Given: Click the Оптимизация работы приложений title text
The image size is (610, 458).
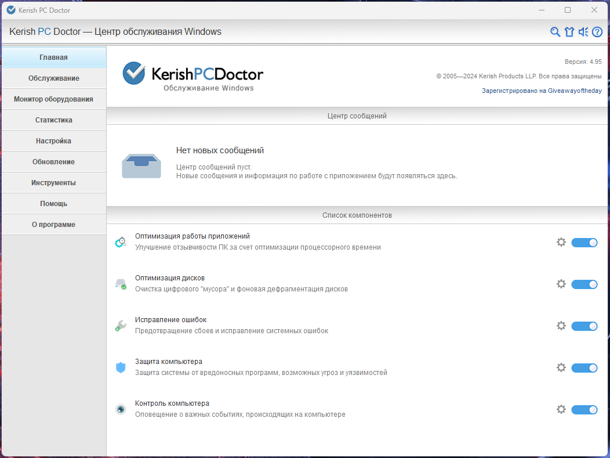Looking at the screenshot, I should (x=192, y=236).
